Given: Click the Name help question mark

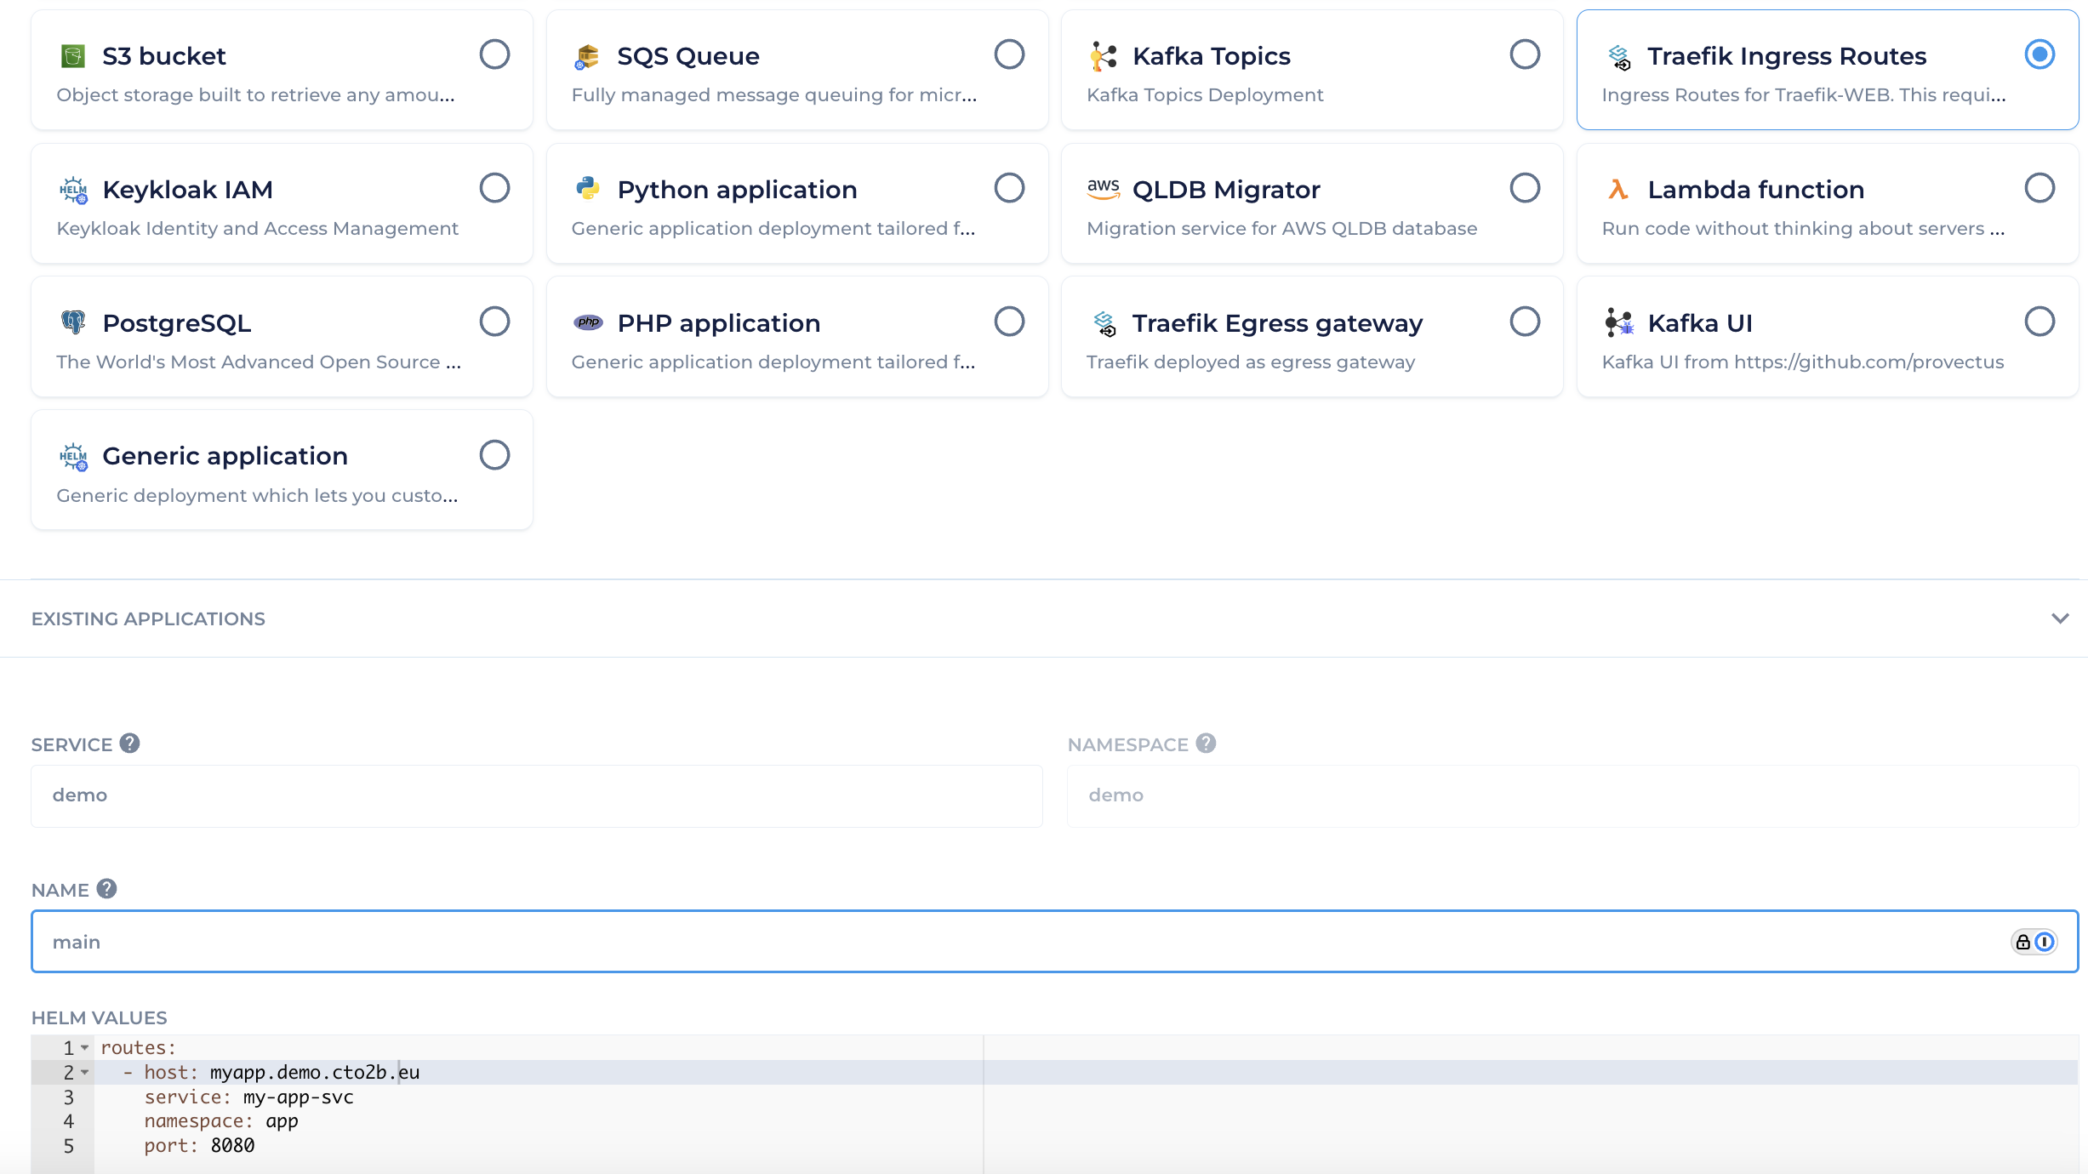Looking at the screenshot, I should 106,889.
